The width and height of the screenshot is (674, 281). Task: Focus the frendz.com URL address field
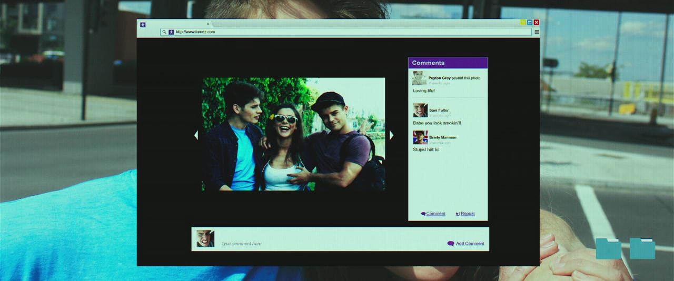click(x=348, y=32)
